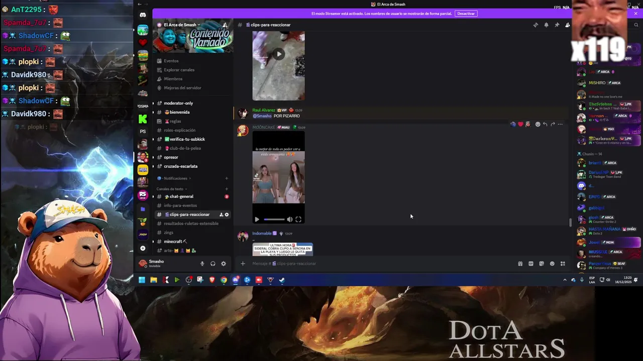Image resolution: width=643 pixels, height=361 pixels.
Task: Open the threads icon in channel header
Action: point(535,25)
